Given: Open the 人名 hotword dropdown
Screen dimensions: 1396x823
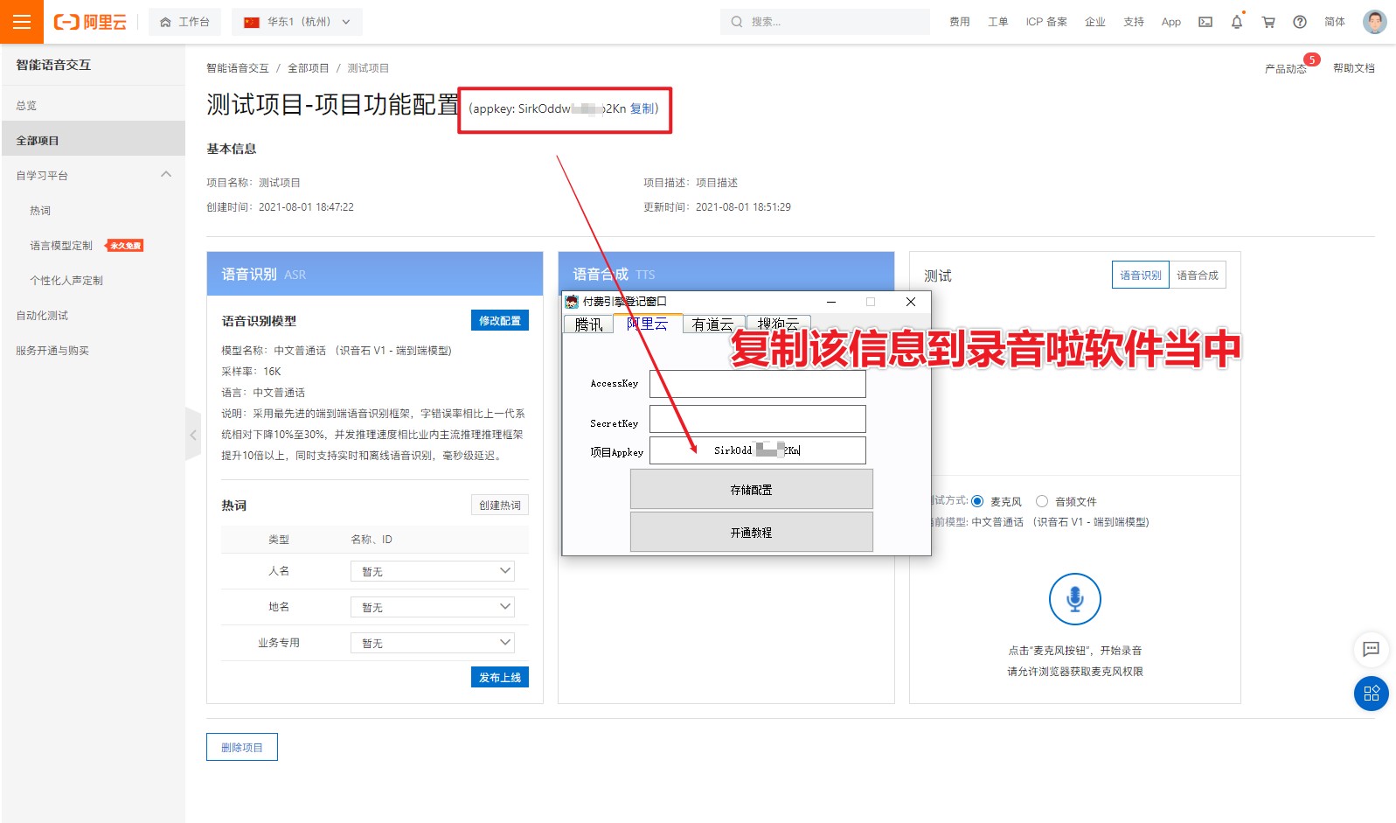Looking at the screenshot, I should pos(433,570).
